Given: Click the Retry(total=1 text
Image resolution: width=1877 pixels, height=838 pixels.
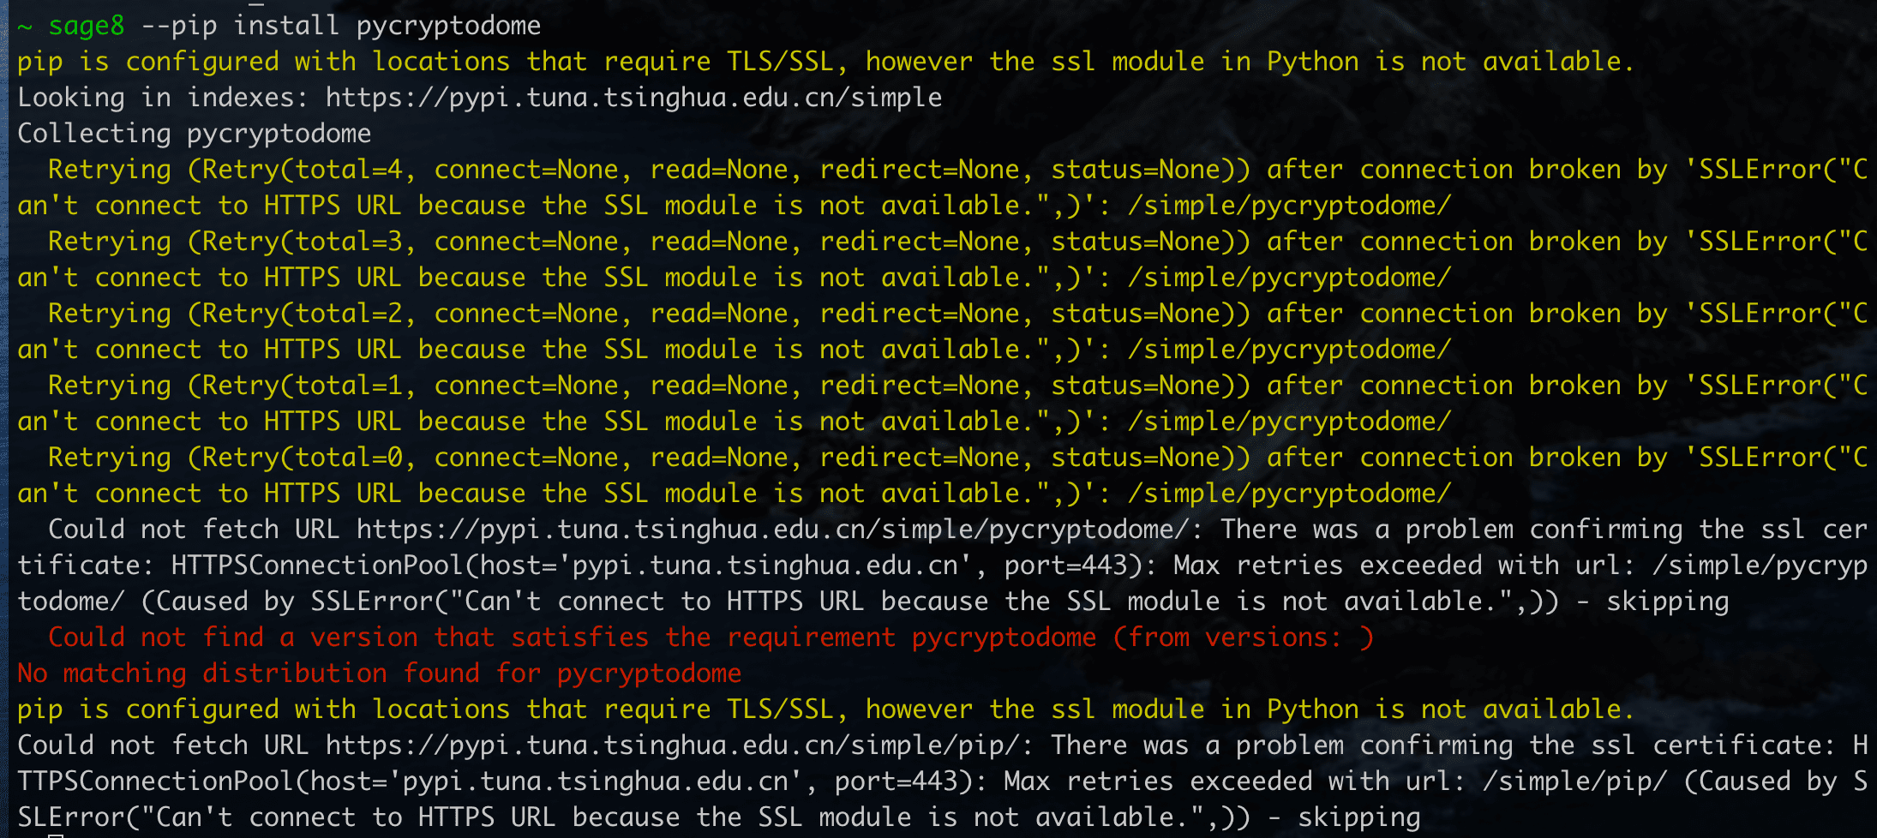Looking at the screenshot, I should pyautogui.click(x=296, y=386).
